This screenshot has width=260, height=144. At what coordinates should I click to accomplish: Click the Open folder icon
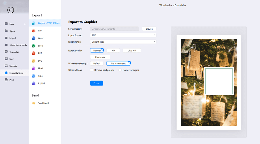point(6,31)
